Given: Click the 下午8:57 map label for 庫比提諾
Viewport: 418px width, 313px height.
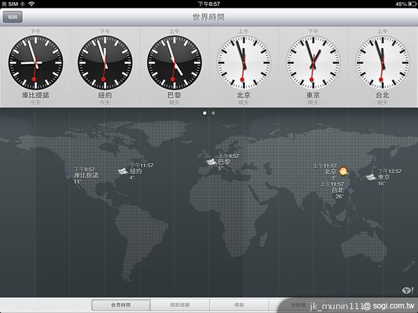Looking at the screenshot, I should click(84, 170).
